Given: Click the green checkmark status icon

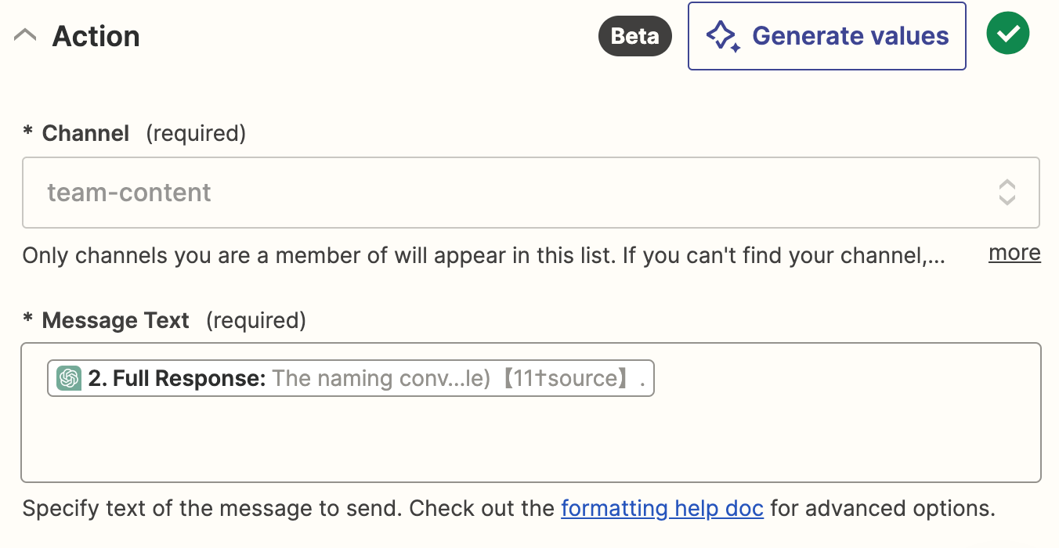Looking at the screenshot, I should point(1007,34).
